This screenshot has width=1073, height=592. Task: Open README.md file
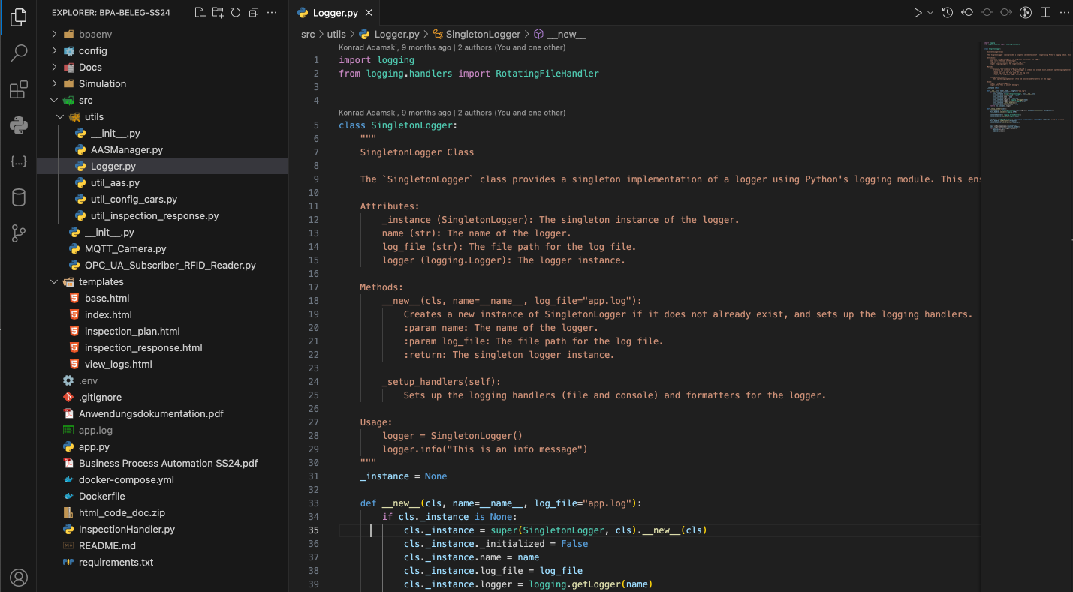pyautogui.click(x=162, y=545)
